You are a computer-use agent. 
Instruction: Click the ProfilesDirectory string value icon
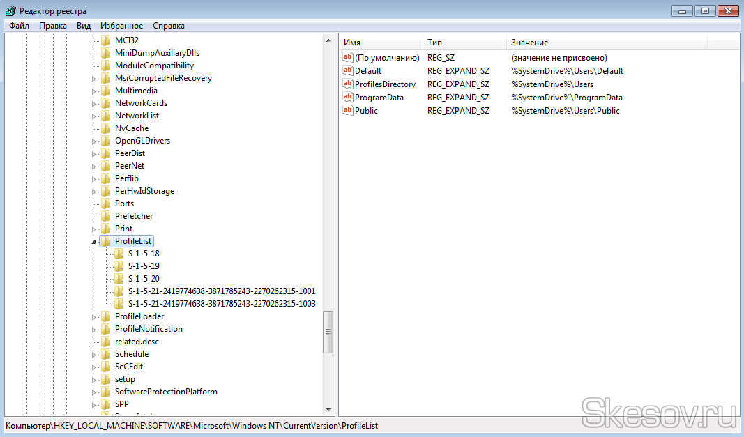(348, 84)
